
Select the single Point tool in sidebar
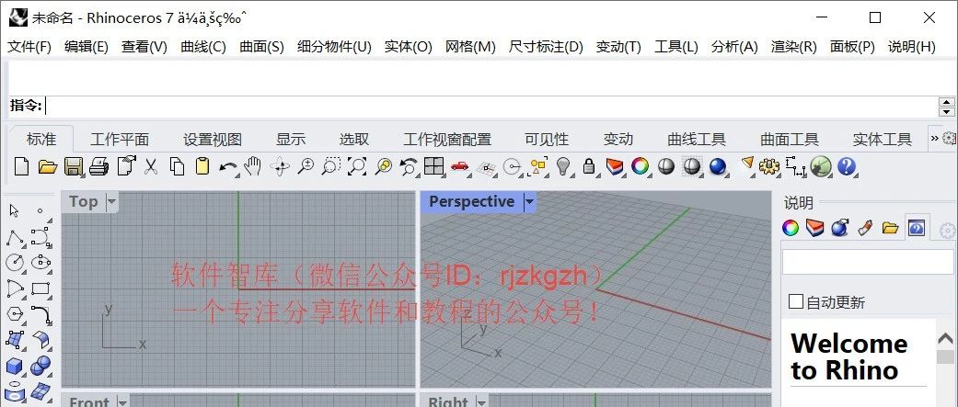pyautogui.click(x=40, y=211)
